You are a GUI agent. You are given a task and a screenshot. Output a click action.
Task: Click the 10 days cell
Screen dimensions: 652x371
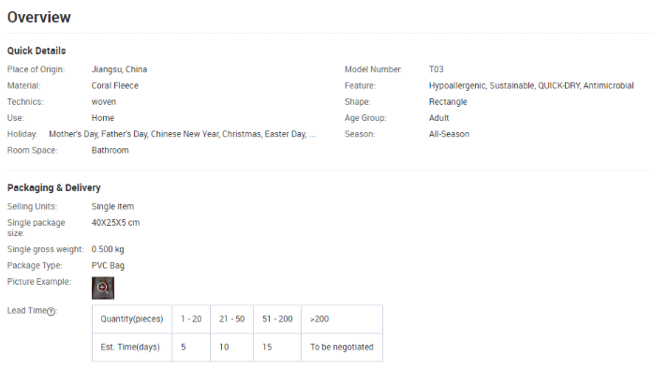[231, 348]
